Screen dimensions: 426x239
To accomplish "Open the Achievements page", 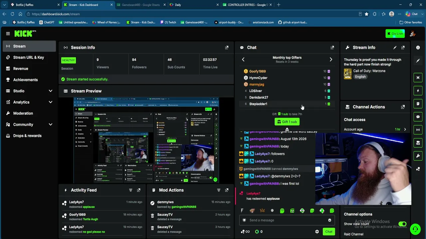I will (29, 80).
